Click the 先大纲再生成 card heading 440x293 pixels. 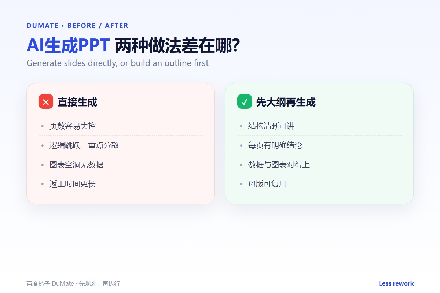click(x=286, y=102)
